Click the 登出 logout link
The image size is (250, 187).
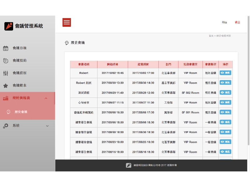pos(237,22)
